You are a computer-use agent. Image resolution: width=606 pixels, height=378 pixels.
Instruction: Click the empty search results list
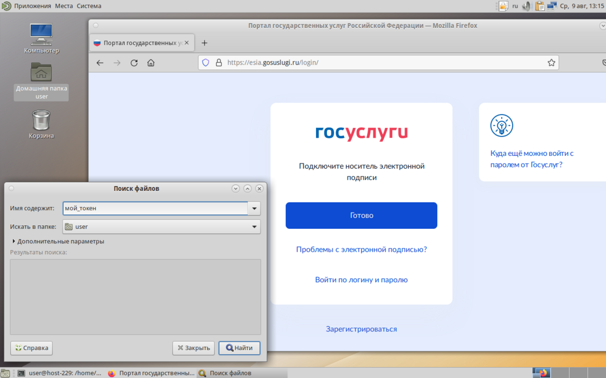(135, 297)
